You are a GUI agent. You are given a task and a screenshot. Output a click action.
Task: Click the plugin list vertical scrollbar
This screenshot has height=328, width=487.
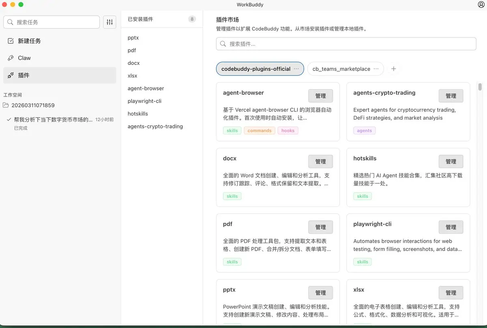click(x=480, y=87)
